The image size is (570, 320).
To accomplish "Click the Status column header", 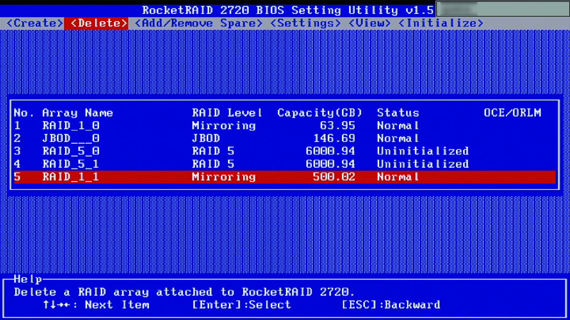I will point(398,113).
